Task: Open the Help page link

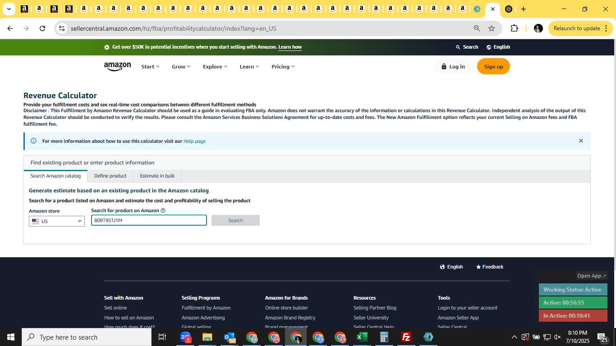Action: (194, 141)
